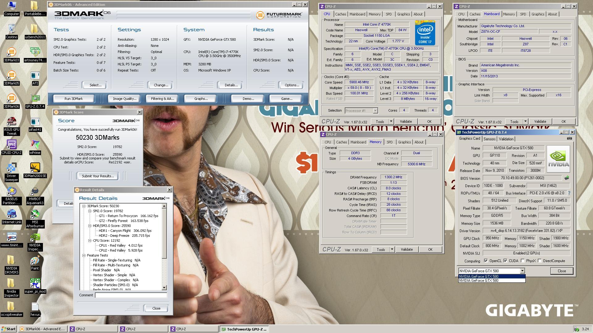Click the system tray icon near clock

(576, 329)
